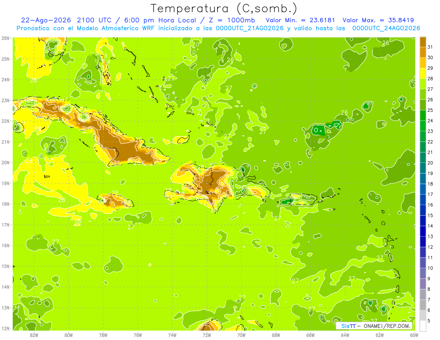440x340 pixels.
Task: Click the "22N" latitude axis label
Action: [x=5, y=121]
